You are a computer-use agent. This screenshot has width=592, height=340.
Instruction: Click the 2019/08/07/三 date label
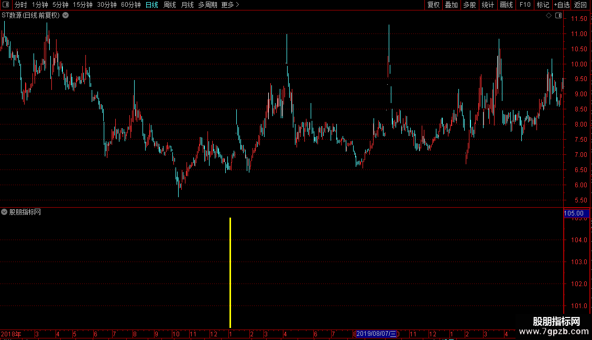click(x=377, y=334)
